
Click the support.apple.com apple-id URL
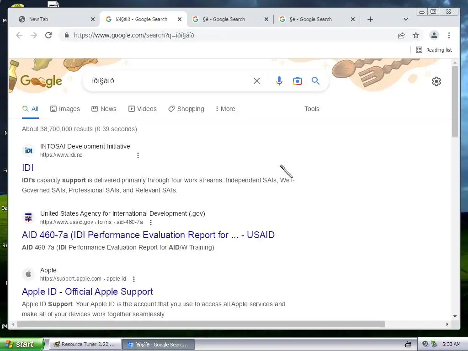point(83,279)
